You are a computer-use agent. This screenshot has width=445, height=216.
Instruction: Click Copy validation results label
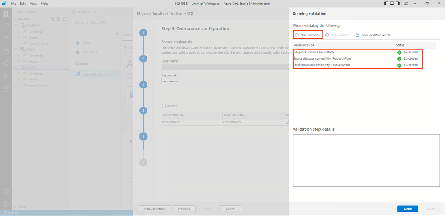click(x=376, y=35)
